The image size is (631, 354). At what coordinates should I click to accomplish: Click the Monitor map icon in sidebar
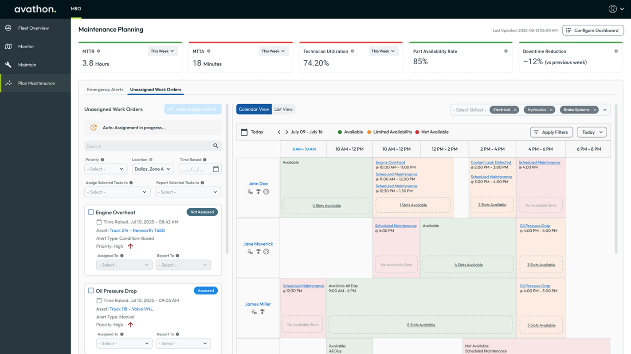[x=8, y=47]
